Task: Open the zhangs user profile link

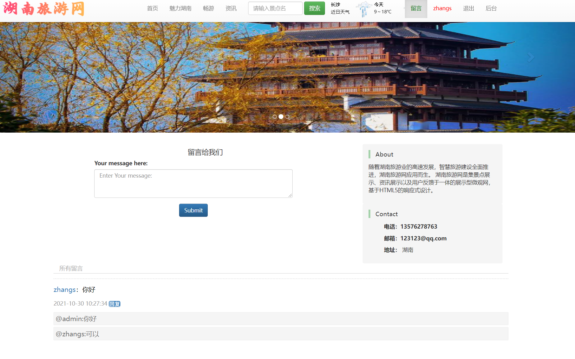Action: [442, 8]
